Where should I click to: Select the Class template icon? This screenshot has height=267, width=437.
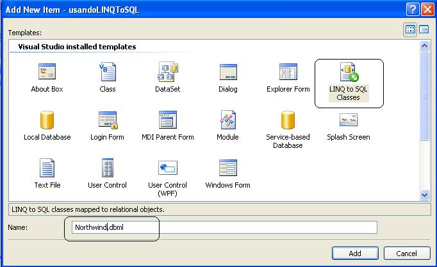pos(108,72)
